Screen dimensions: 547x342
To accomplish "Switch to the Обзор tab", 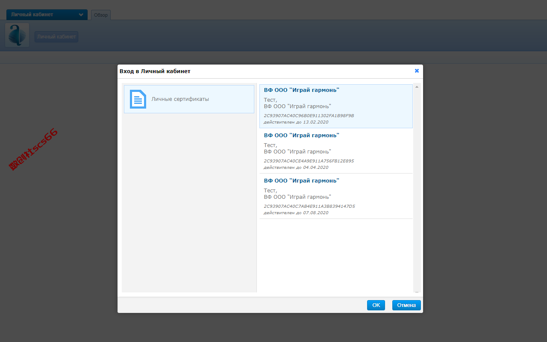I will coord(101,15).
